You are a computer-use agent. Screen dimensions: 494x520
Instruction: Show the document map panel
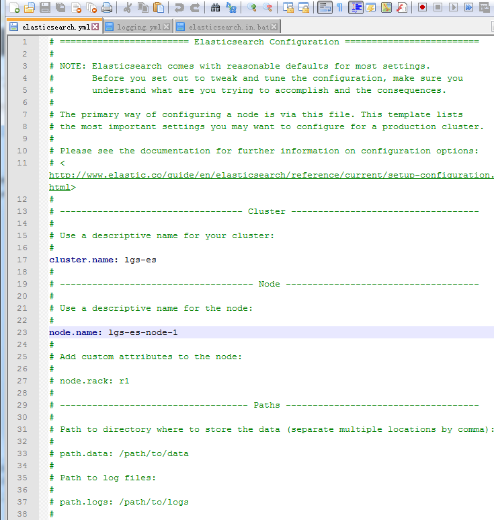386,7
